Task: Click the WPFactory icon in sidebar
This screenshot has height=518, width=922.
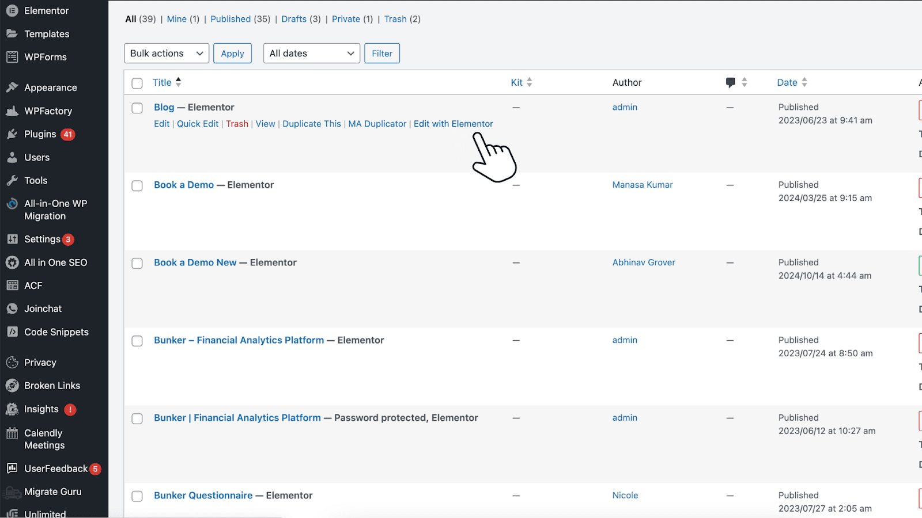Action: 12,111
